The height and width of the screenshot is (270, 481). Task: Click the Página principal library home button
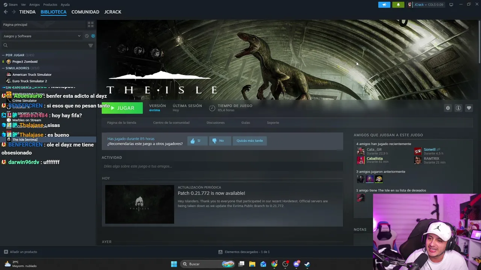pos(43,24)
